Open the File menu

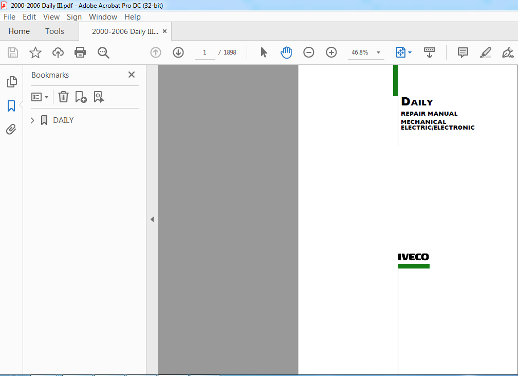tap(9, 17)
